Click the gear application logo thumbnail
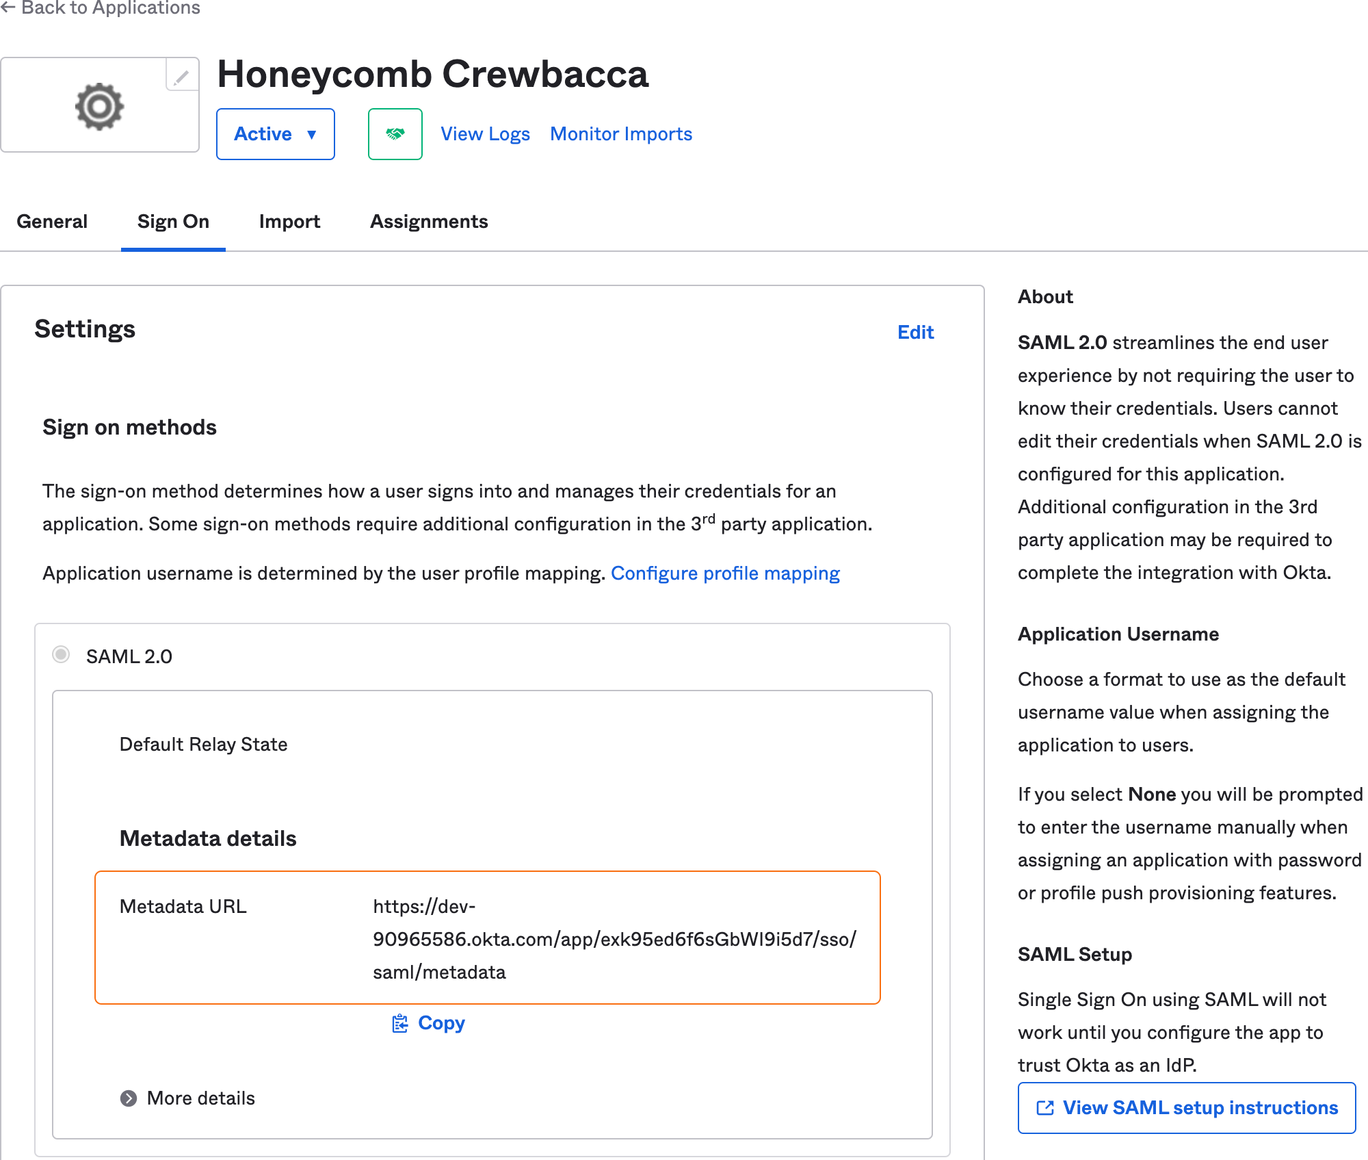1368x1160 pixels. click(x=100, y=105)
